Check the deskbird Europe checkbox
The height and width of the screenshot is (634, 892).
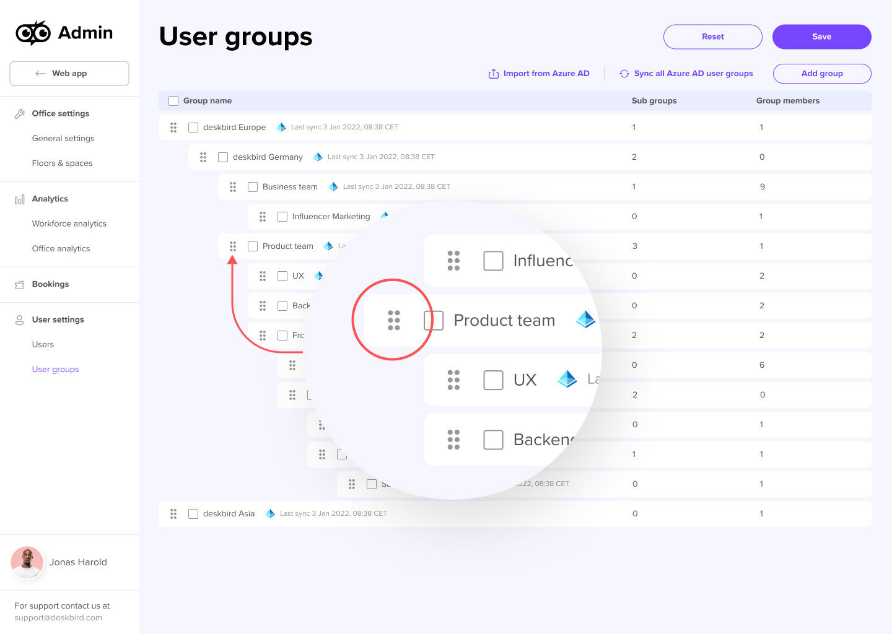pyautogui.click(x=193, y=127)
